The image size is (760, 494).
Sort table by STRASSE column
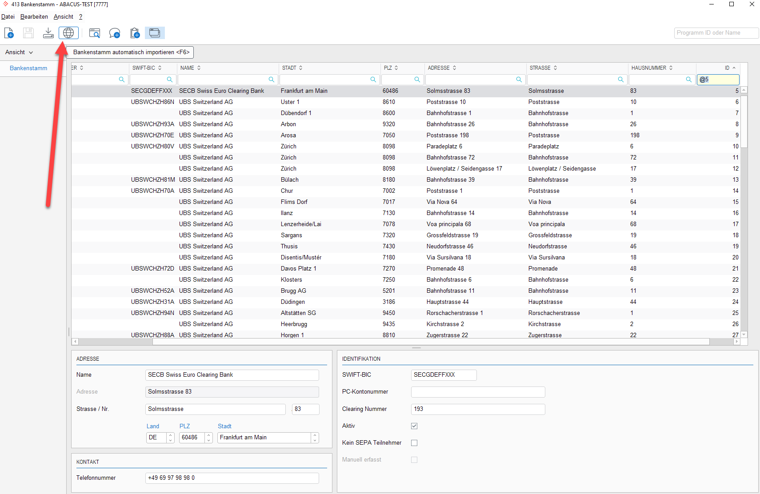[544, 68]
